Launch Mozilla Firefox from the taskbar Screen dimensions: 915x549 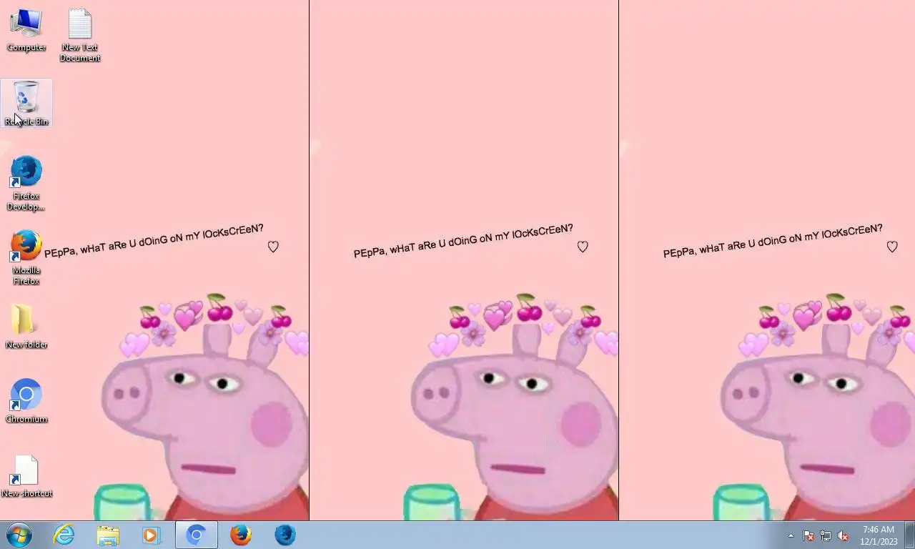(241, 535)
